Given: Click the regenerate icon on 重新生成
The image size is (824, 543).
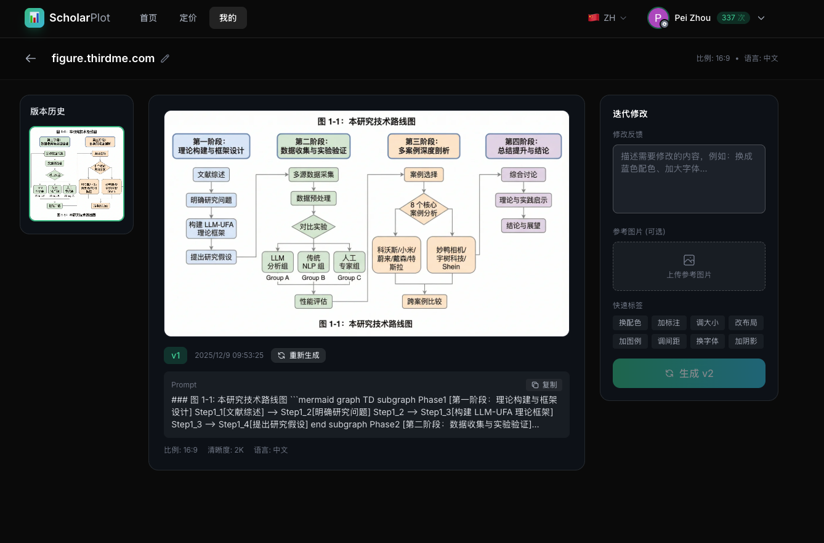Looking at the screenshot, I should [281, 355].
